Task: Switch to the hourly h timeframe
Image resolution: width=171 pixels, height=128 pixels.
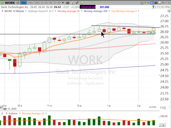Action: click(x=42, y=3)
